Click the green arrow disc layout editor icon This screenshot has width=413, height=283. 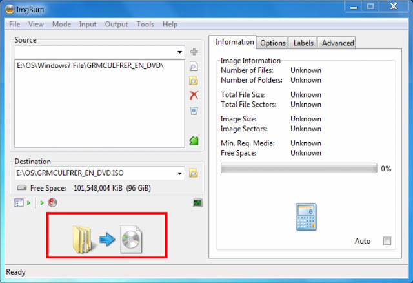[194, 141]
